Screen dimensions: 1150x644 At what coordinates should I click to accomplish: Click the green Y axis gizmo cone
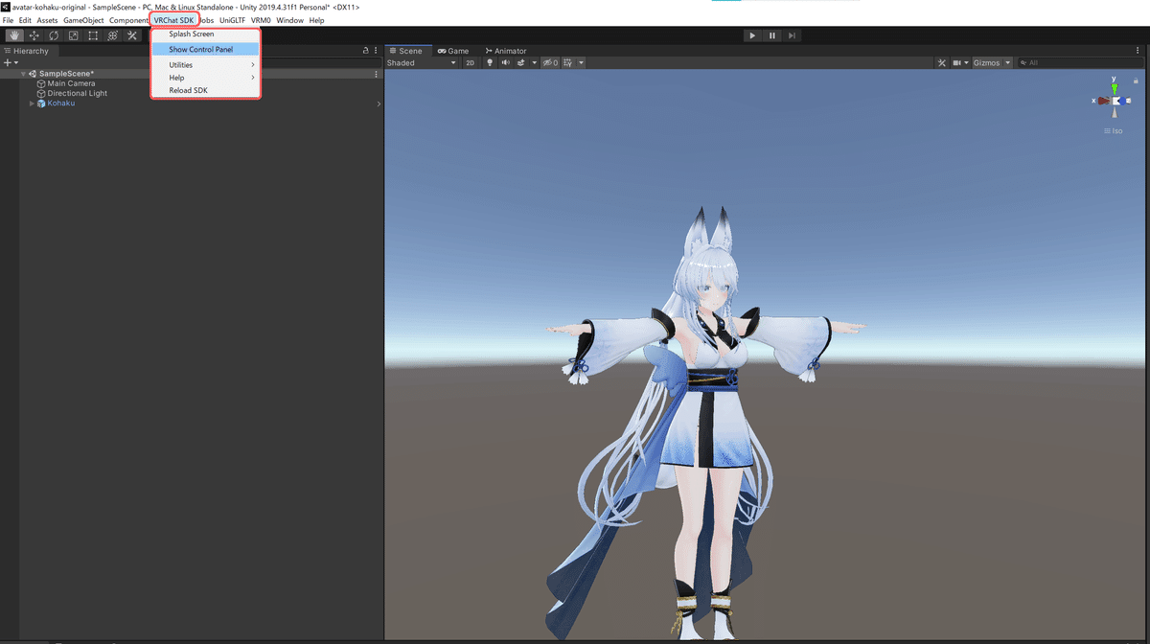pos(1114,87)
